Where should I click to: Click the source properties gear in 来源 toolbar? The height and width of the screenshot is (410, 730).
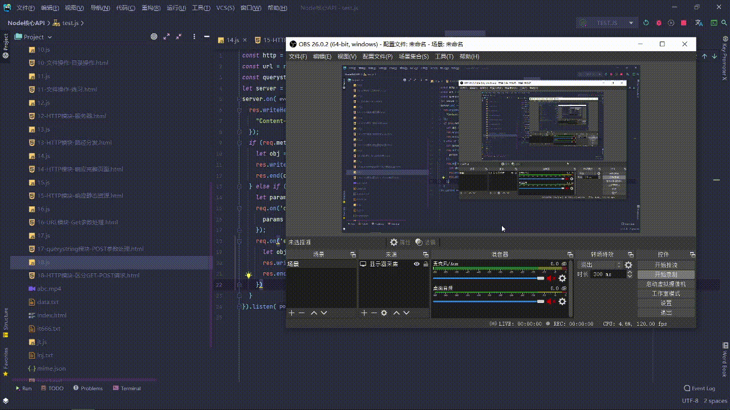(384, 313)
